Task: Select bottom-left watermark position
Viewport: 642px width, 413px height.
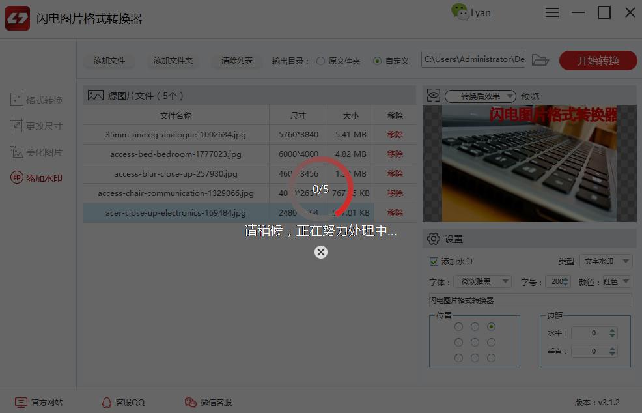Action: tap(458, 358)
